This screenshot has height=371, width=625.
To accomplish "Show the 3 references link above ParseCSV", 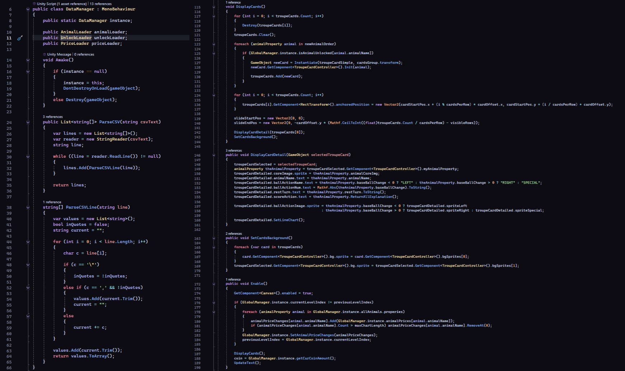I will click(x=53, y=117).
